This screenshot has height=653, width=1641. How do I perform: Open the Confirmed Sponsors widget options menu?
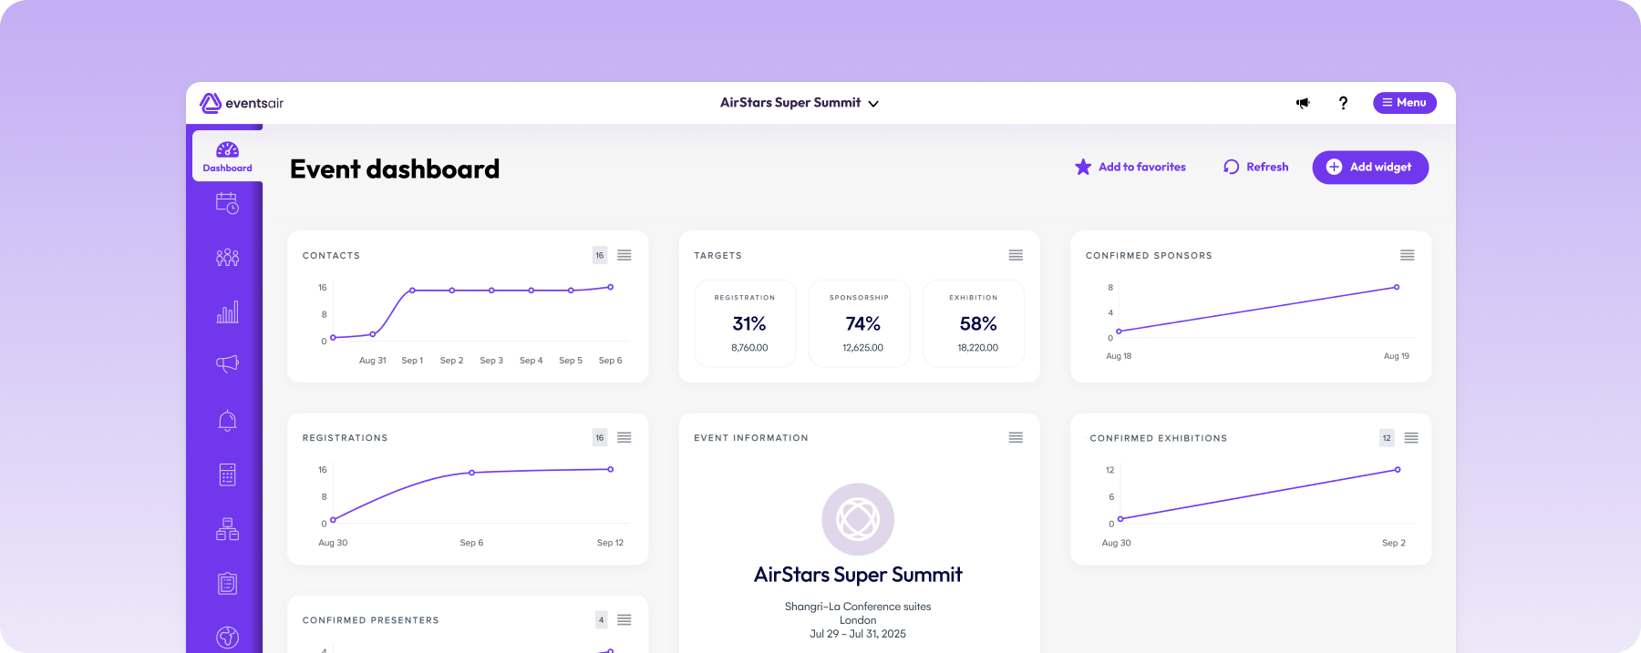1407,255
